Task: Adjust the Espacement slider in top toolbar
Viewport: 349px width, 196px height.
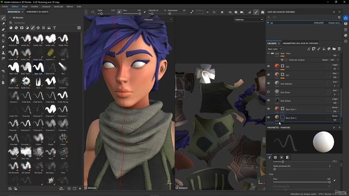Action: tap(177, 14)
